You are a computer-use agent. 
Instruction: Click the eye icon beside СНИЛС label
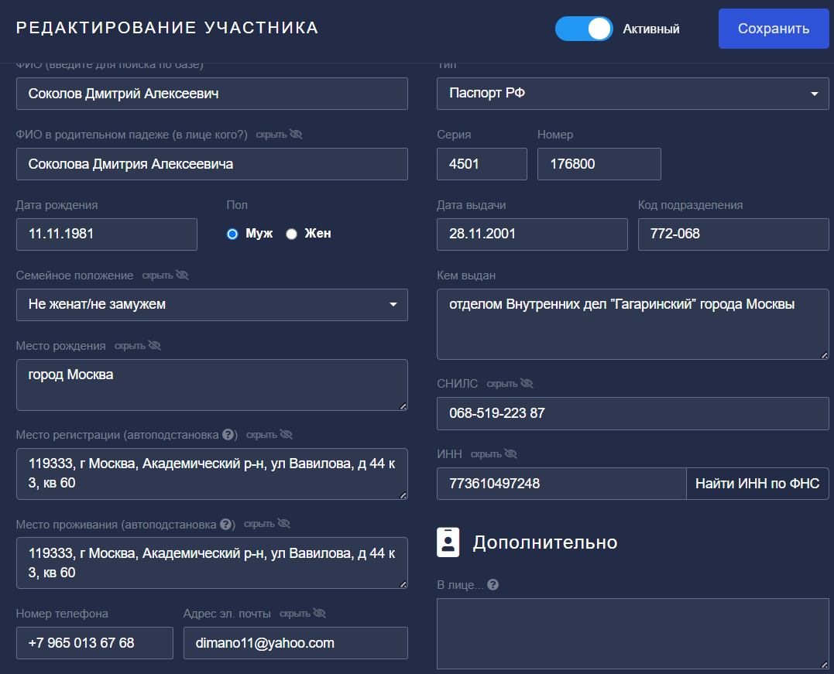point(527,384)
